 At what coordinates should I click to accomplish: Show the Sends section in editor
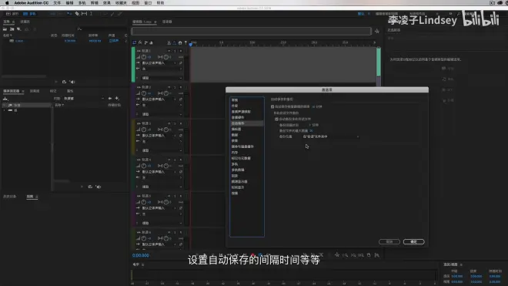145,42
